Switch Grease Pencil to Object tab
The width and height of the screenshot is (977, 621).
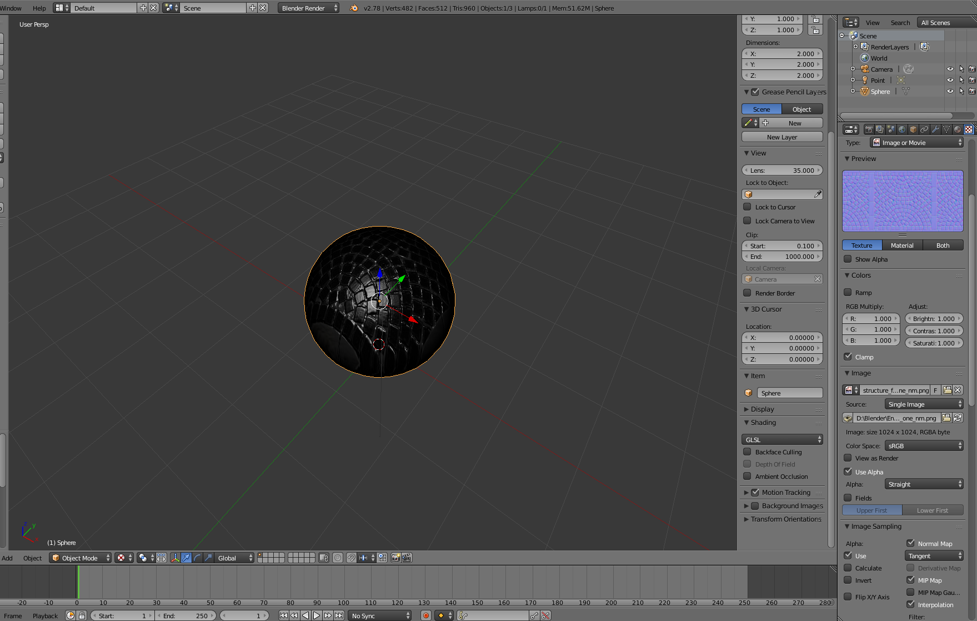(x=802, y=109)
